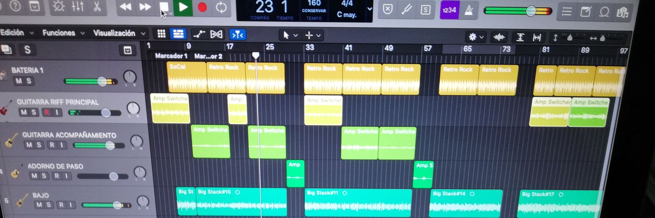This screenshot has height=218, width=655.
Task: Select the SoCal drummer region
Action: [187, 77]
